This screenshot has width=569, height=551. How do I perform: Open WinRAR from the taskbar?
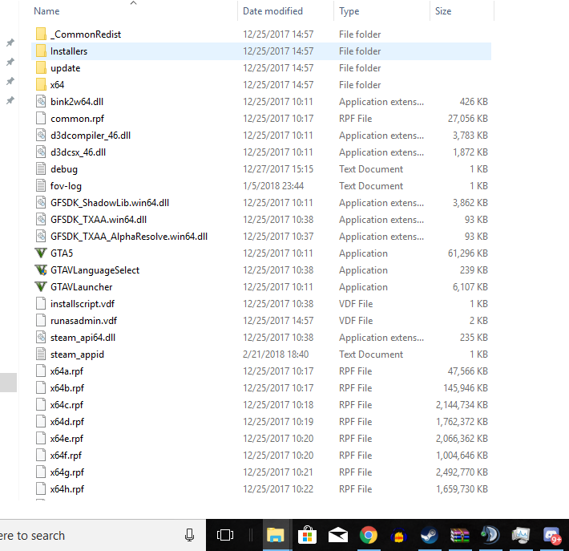(459, 536)
